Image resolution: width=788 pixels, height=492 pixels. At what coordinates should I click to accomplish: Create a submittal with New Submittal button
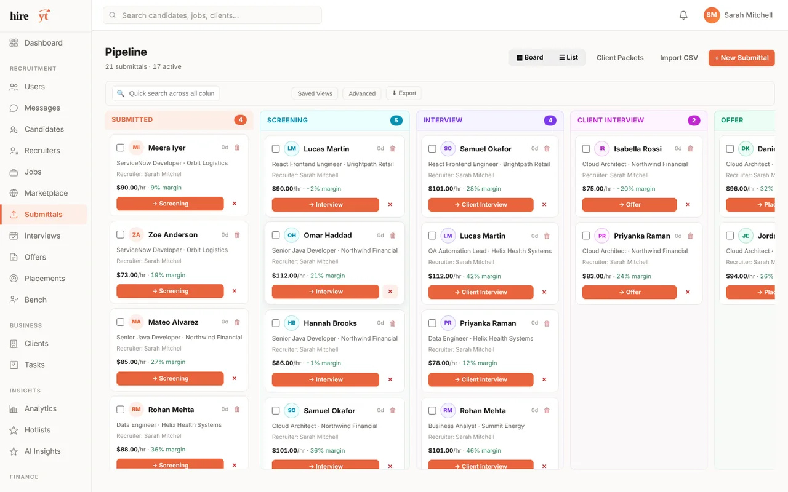pos(741,58)
